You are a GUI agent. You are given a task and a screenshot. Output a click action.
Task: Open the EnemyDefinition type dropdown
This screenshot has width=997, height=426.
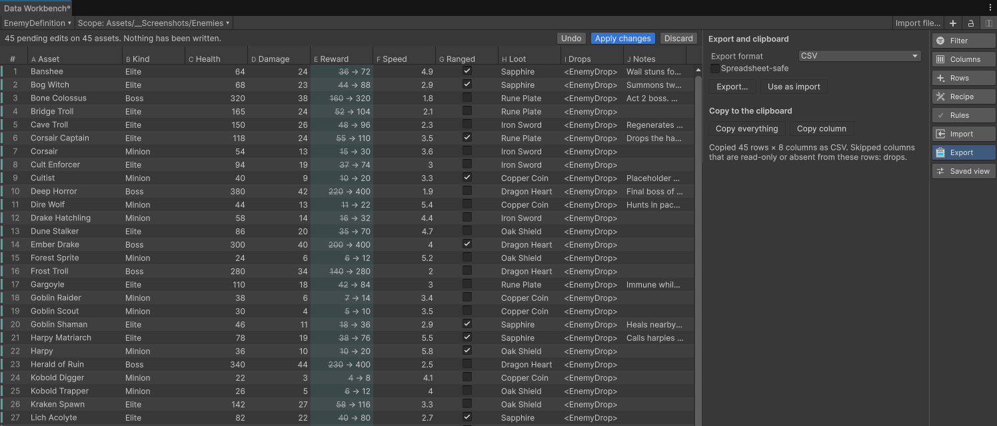click(38, 23)
